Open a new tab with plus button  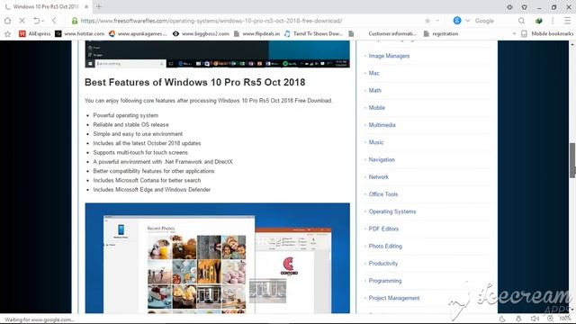coord(98,6)
